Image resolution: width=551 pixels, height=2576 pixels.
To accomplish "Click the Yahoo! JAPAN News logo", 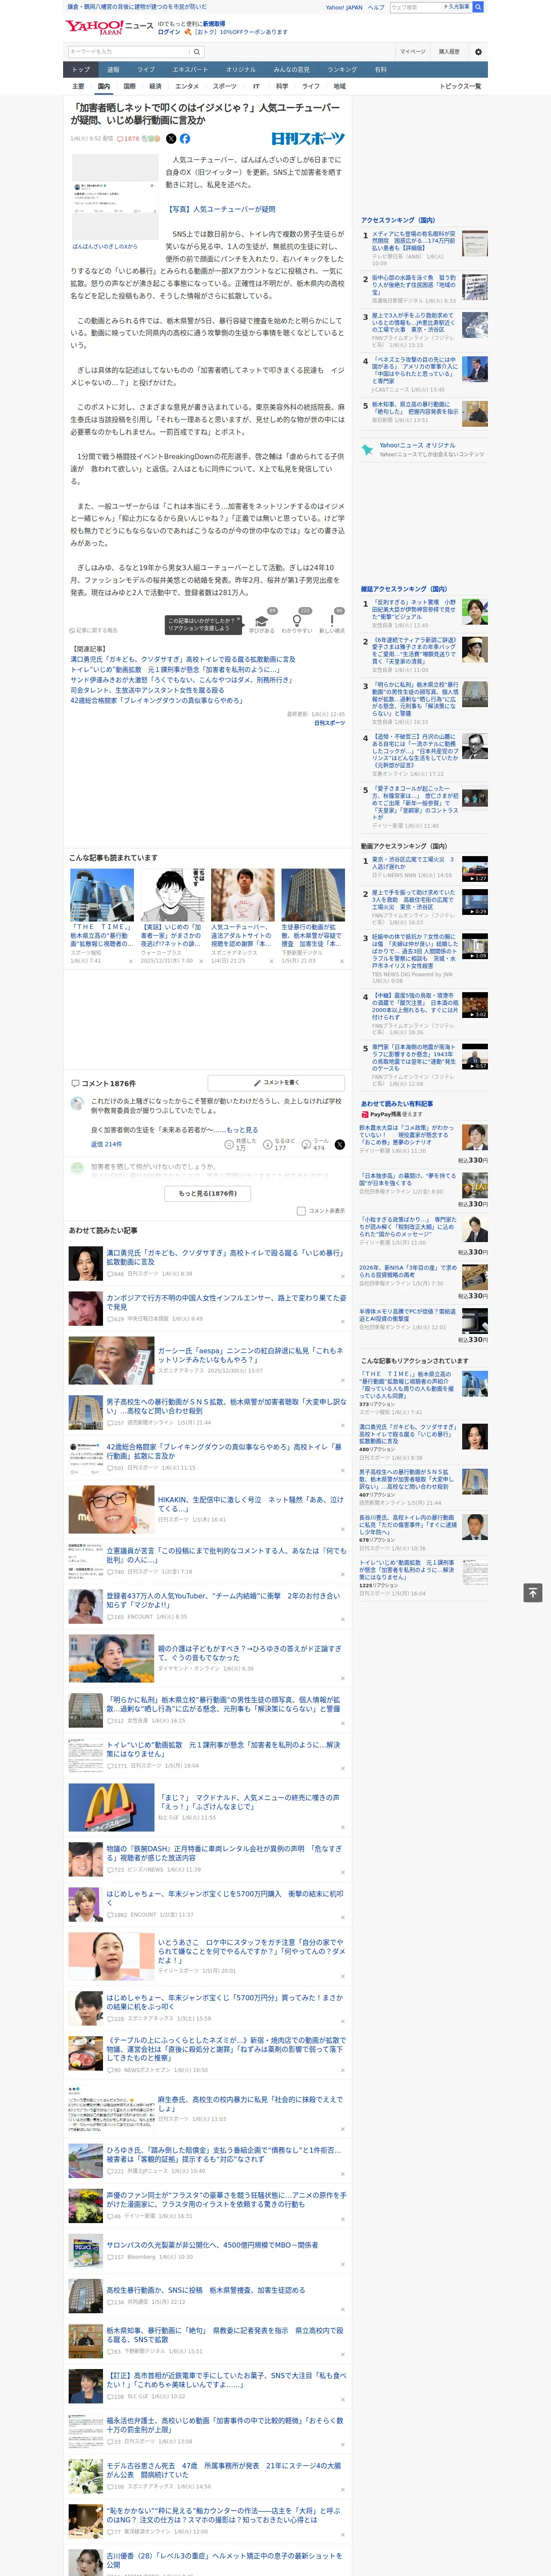I will [x=109, y=27].
